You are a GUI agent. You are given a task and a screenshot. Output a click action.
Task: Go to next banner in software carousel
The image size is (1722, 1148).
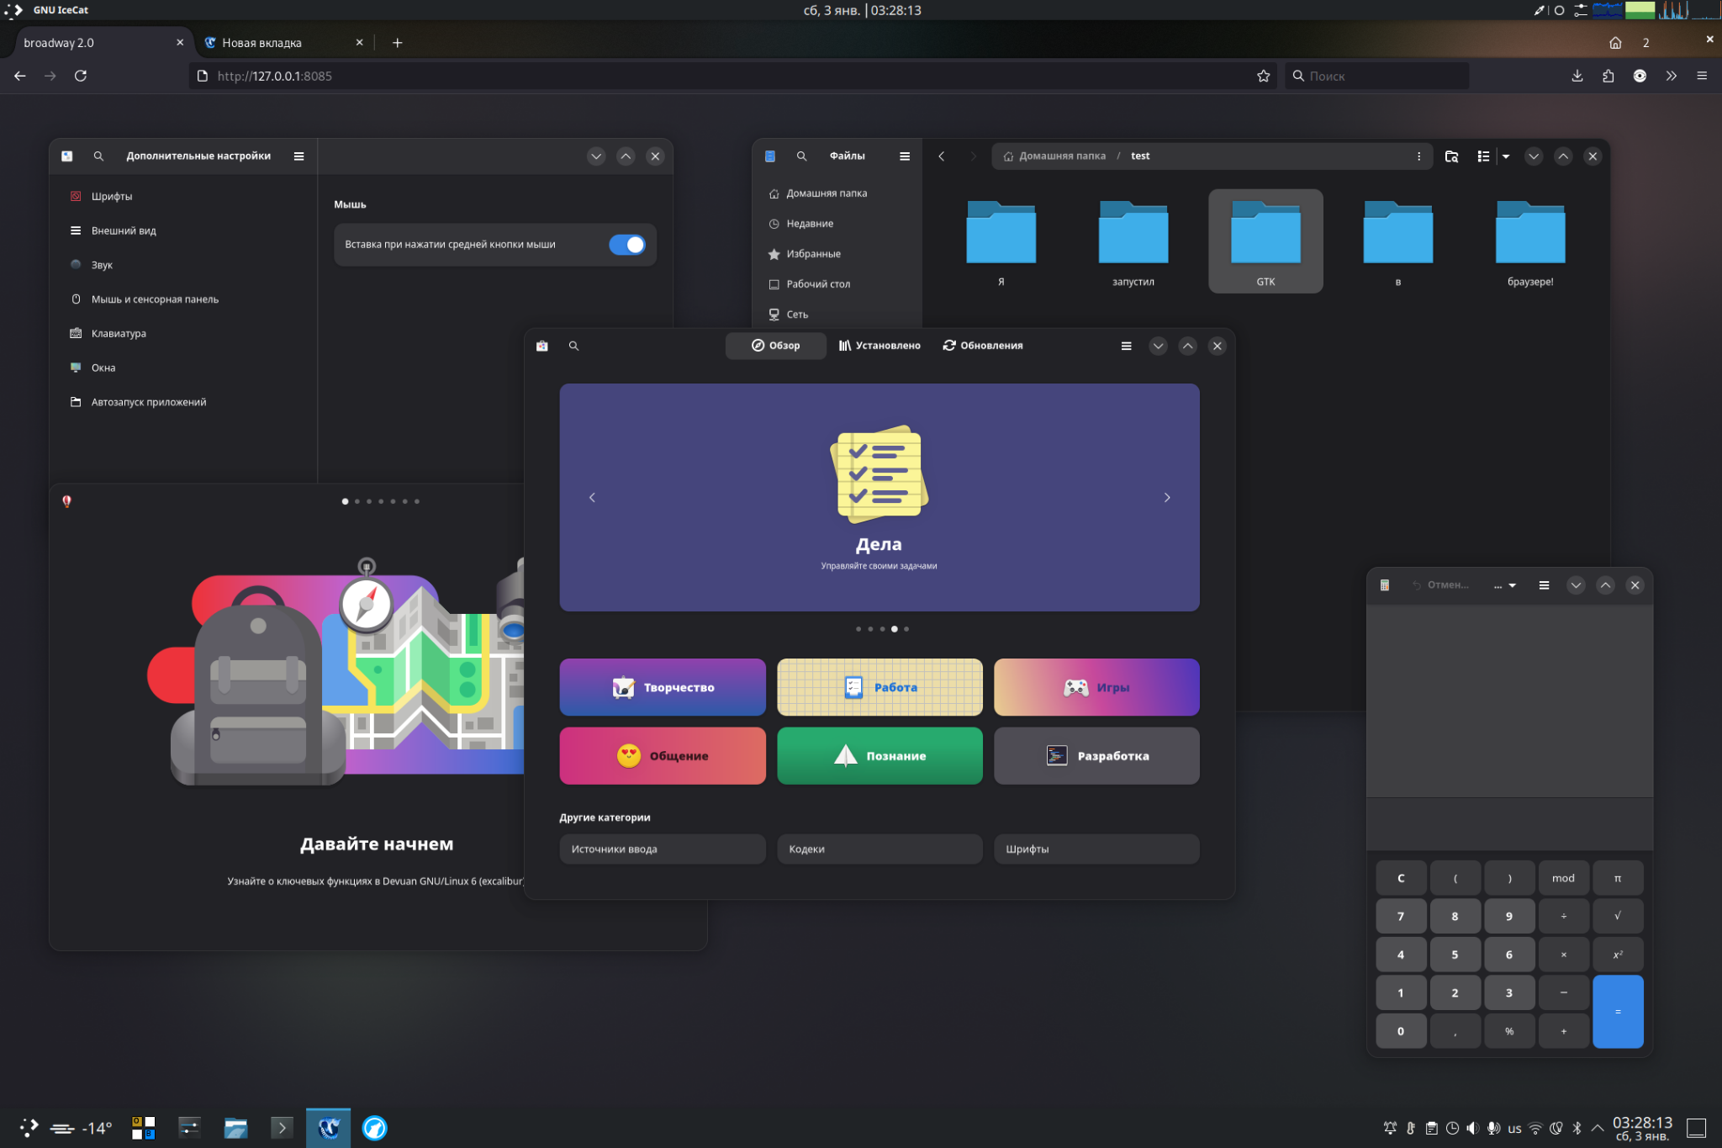(x=1166, y=498)
